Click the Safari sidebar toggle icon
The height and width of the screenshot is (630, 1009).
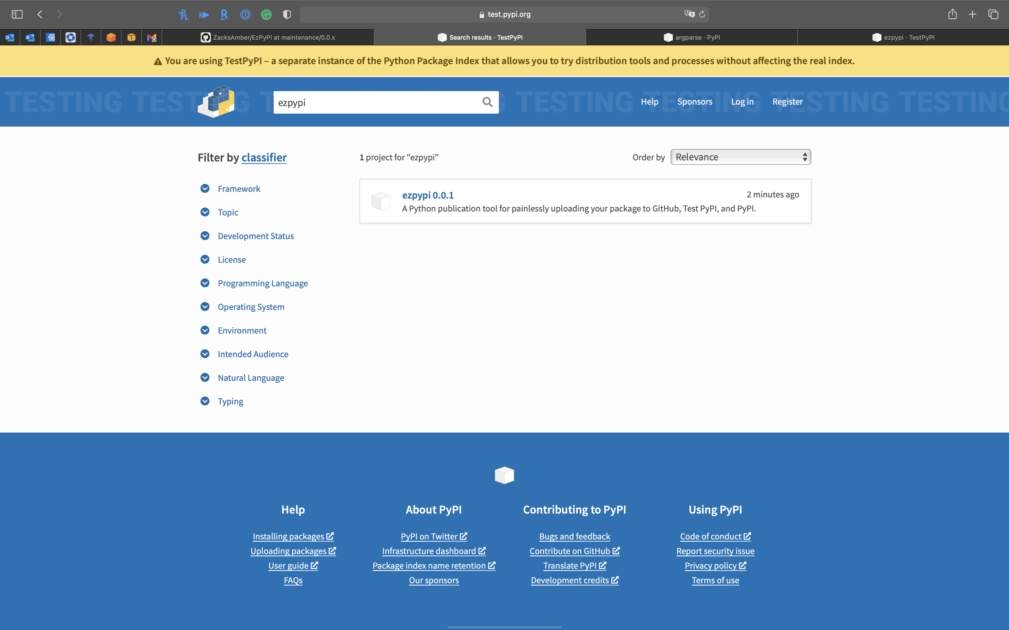[17, 14]
